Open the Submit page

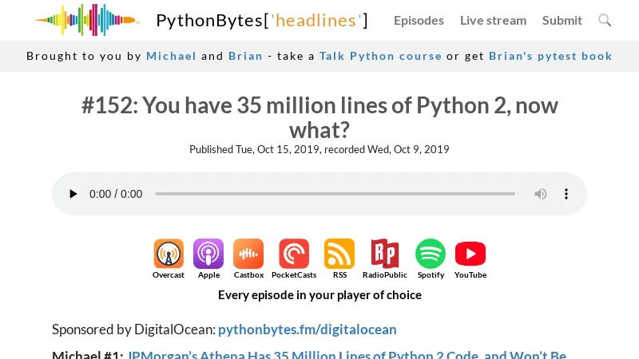click(x=562, y=20)
